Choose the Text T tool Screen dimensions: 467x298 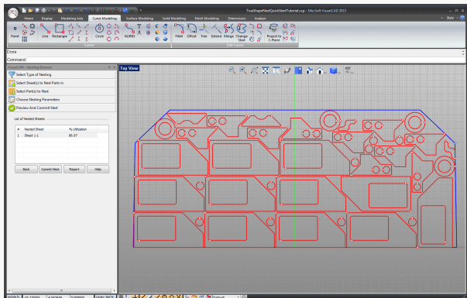coord(139,26)
